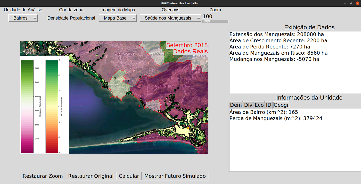Open the Saúde dos Manguezais overlay dropdown
Image resolution: width=361 pixels, height=184 pixels.
pyautogui.click(x=170, y=18)
